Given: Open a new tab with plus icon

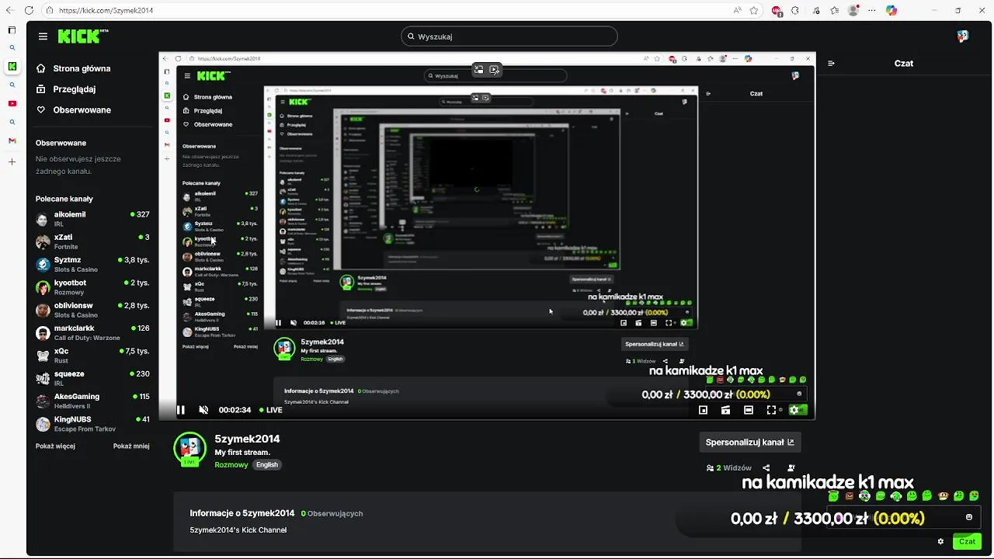Looking at the screenshot, I should tap(12, 161).
